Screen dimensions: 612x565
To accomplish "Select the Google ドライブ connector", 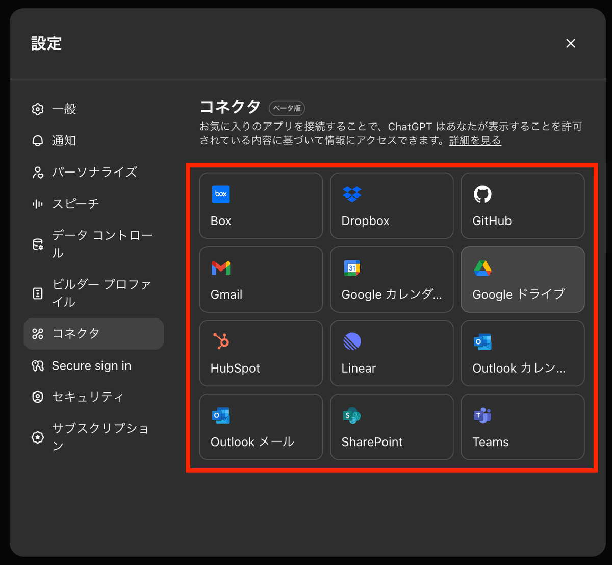I will click(522, 279).
